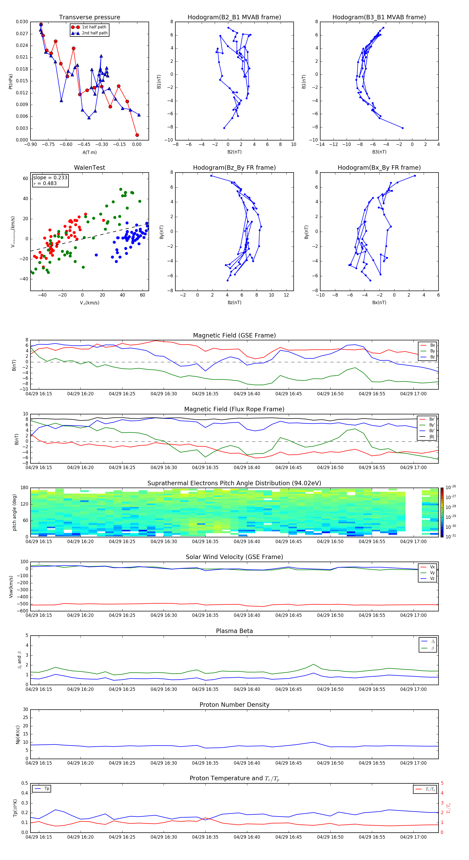Screen dimensions: 469x860
Task: Click the 'Np(#/cc)' axis label
Action: 18,734
